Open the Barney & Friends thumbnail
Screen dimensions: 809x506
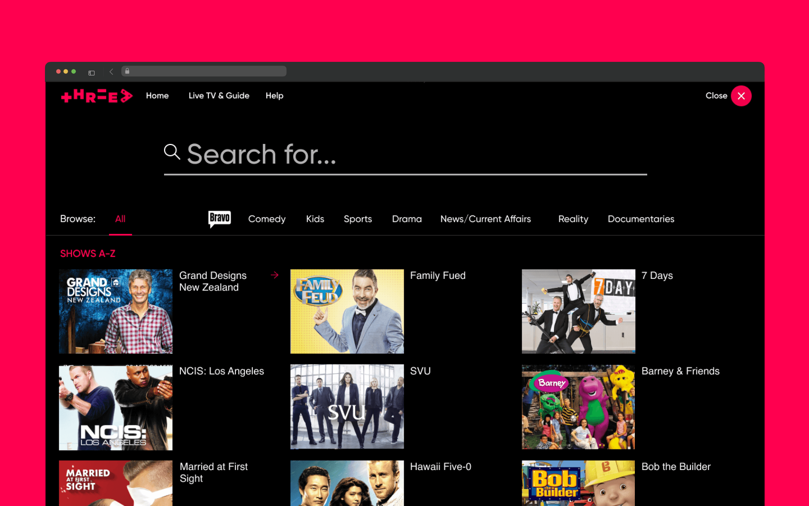pyautogui.click(x=579, y=407)
